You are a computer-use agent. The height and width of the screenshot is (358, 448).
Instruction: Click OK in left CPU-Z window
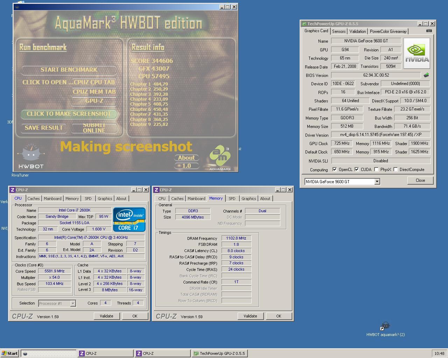(135, 316)
